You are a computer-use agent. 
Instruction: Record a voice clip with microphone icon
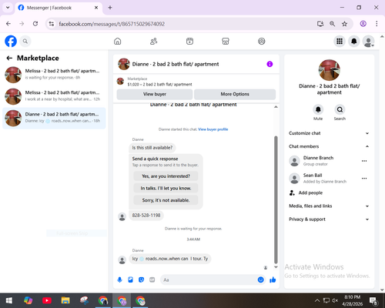click(x=119, y=280)
